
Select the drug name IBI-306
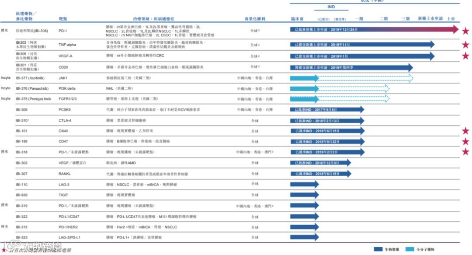[21, 110]
